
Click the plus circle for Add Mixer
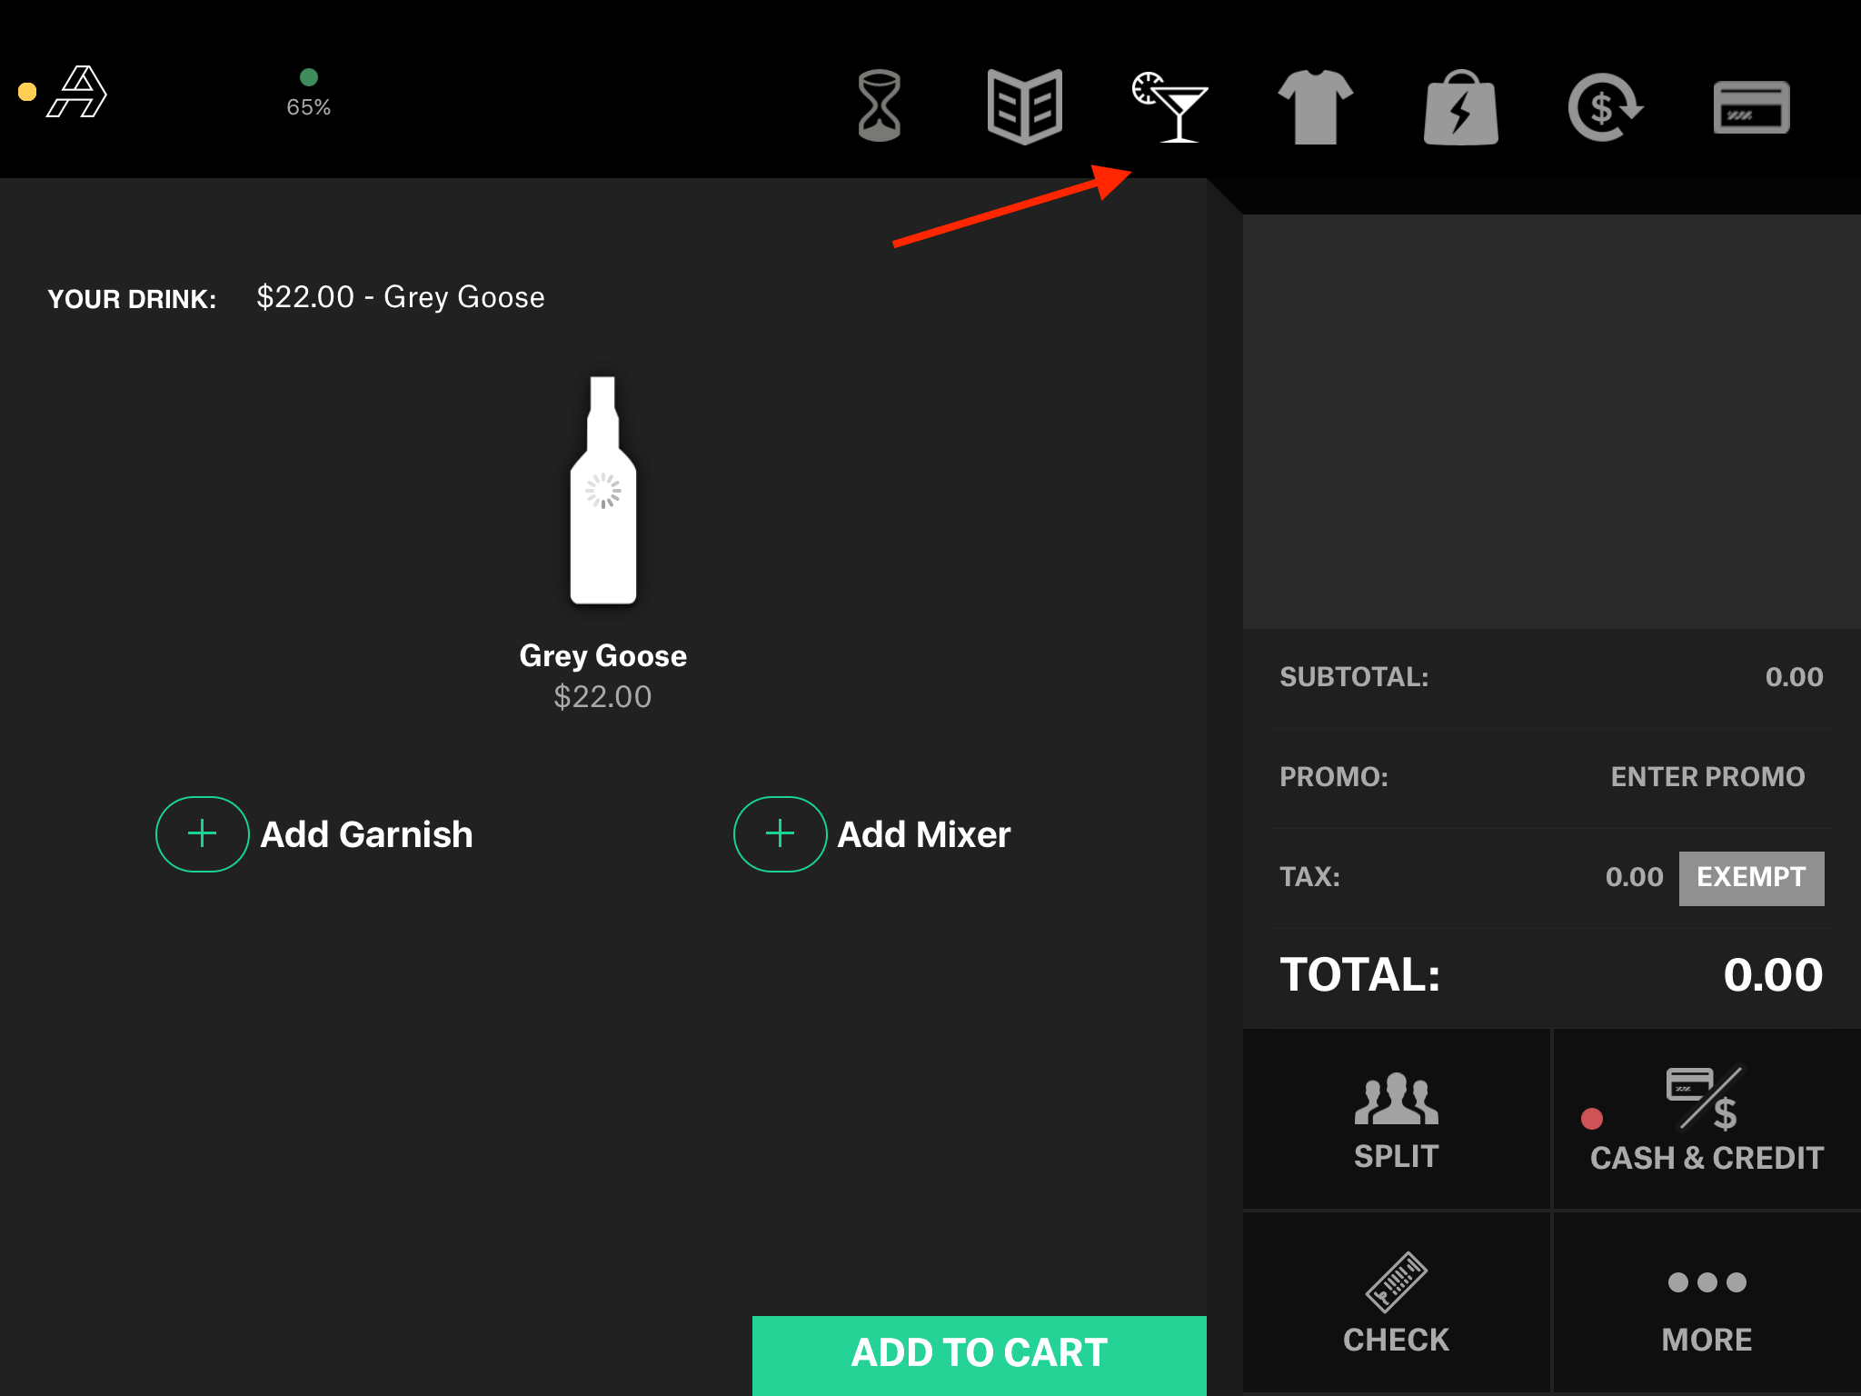[x=780, y=833]
